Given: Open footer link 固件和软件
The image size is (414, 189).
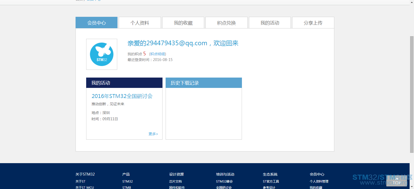Looking at the screenshot, I should point(177,187).
